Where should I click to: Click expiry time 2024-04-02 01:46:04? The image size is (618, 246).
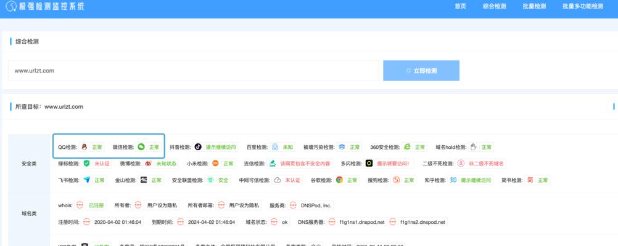212,222
